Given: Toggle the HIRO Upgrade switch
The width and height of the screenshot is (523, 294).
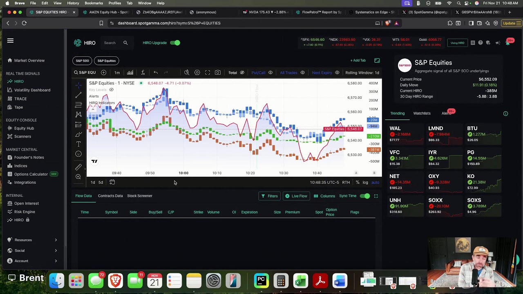Looking at the screenshot, I should pos(175,43).
